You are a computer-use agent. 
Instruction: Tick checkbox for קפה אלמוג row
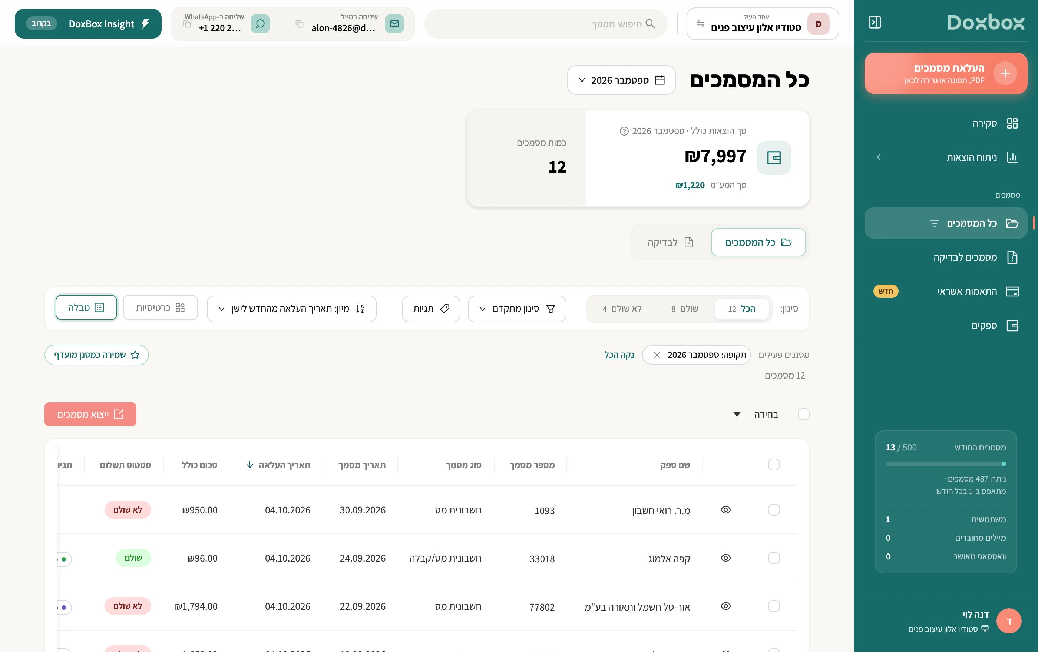click(774, 558)
